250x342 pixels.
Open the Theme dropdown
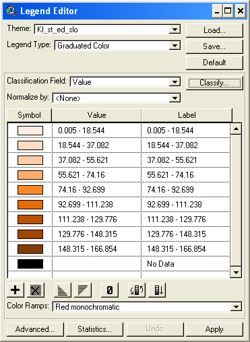[x=175, y=30]
